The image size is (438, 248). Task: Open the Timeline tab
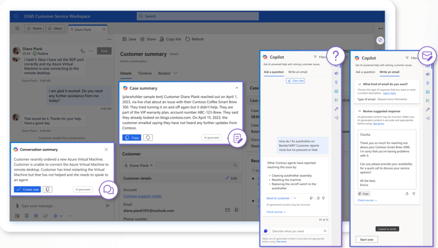(x=145, y=73)
